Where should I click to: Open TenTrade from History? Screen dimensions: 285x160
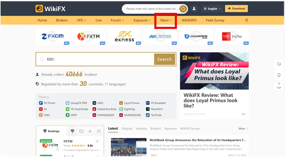tap(154, 115)
